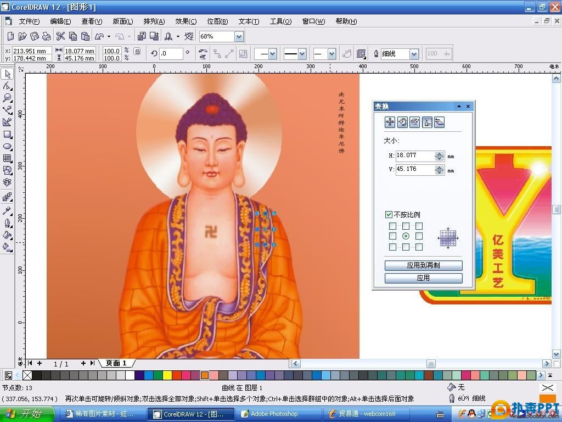Click the Open file icon
Image resolution: width=562 pixels, height=422 pixels.
click(23, 36)
